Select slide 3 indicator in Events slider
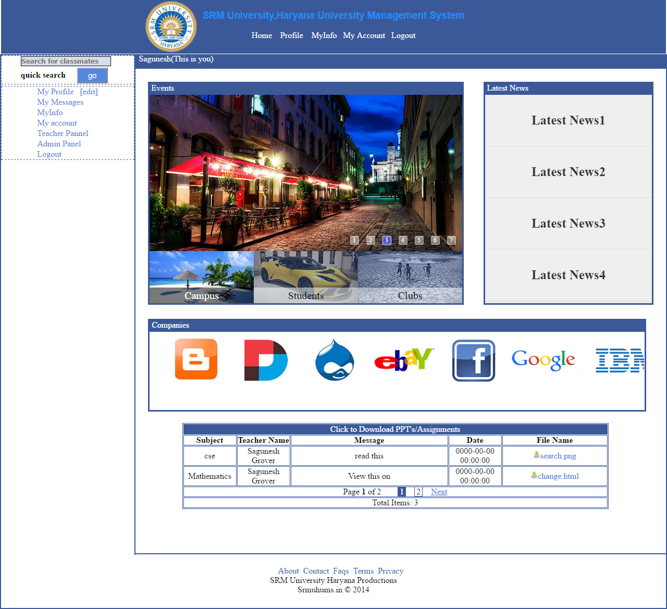 pos(387,240)
